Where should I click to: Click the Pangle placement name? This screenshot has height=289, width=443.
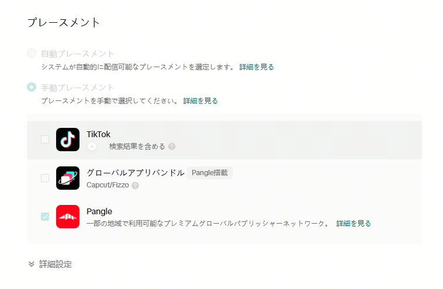(99, 211)
